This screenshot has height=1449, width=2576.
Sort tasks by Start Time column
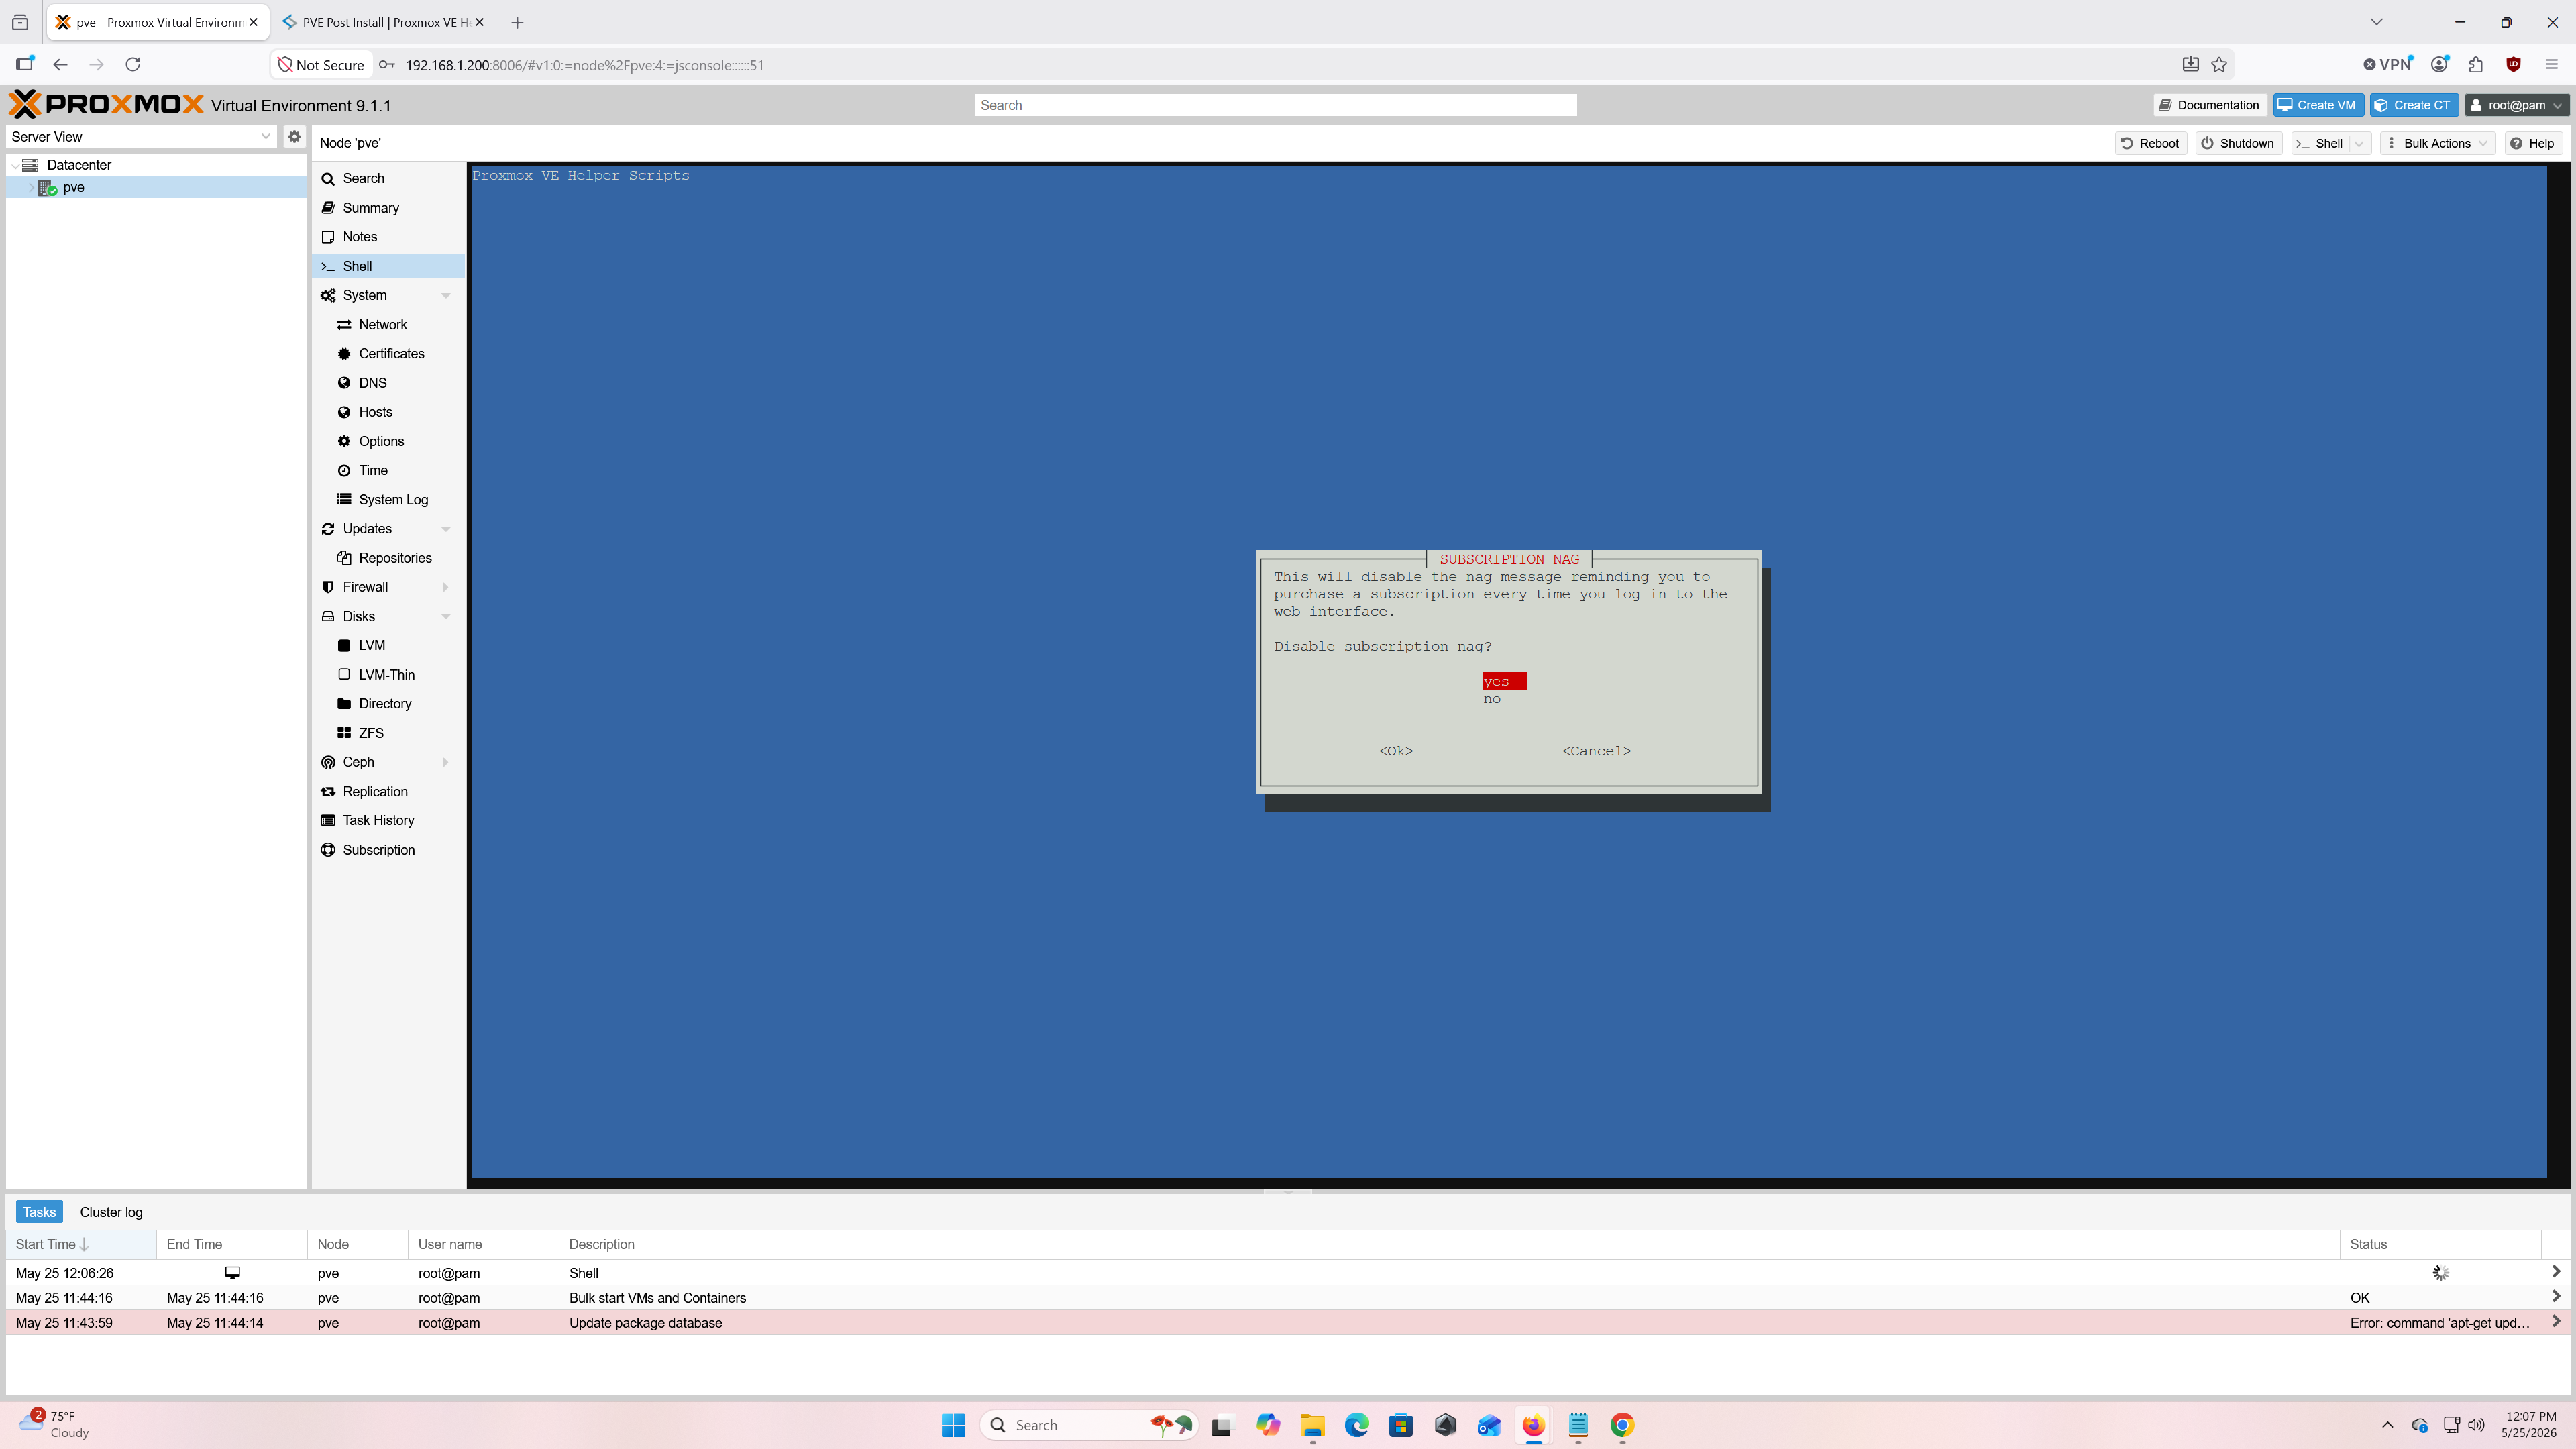click(81, 1244)
